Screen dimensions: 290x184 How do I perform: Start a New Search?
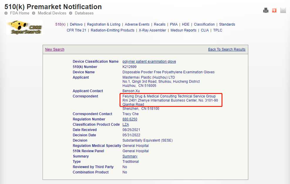click(55, 49)
